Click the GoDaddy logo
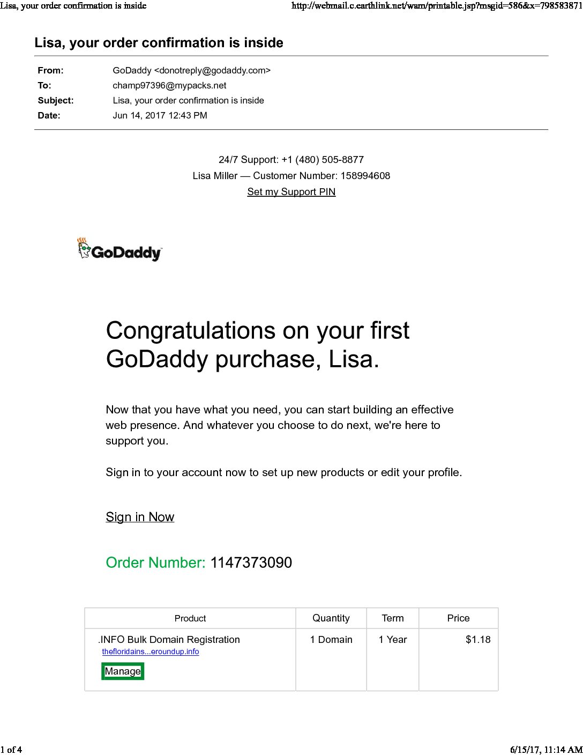Screen dimensions: 583x755 [119, 250]
